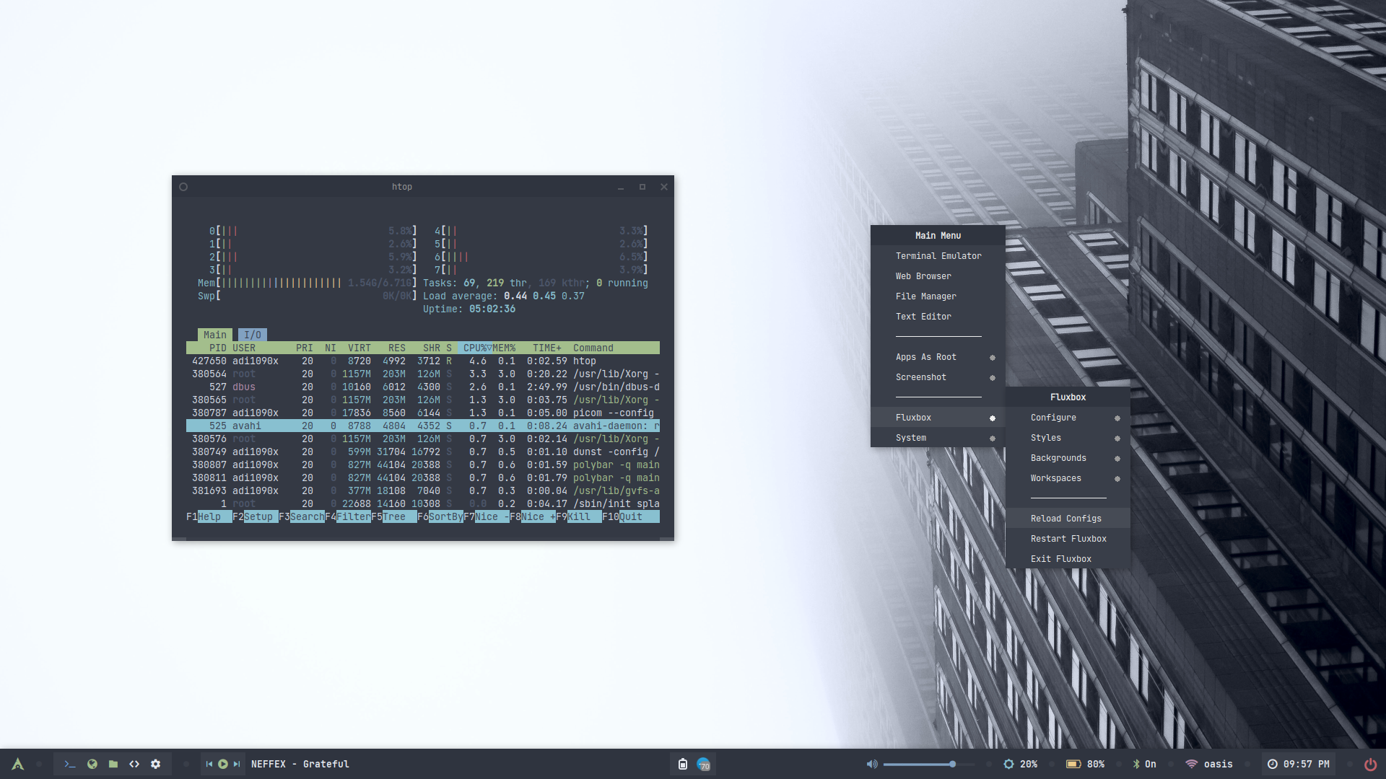Open file manager folder icon in panel
Screen dimensions: 1386x779
coord(113,764)
